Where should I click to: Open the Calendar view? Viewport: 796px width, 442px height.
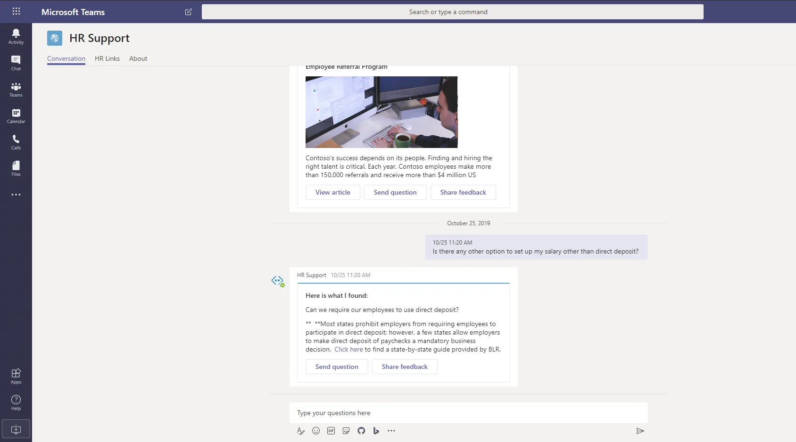click(x=16, y=115)
